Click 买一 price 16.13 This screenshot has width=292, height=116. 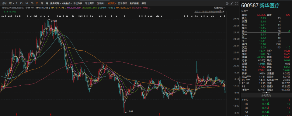click(x=263, y=35)
